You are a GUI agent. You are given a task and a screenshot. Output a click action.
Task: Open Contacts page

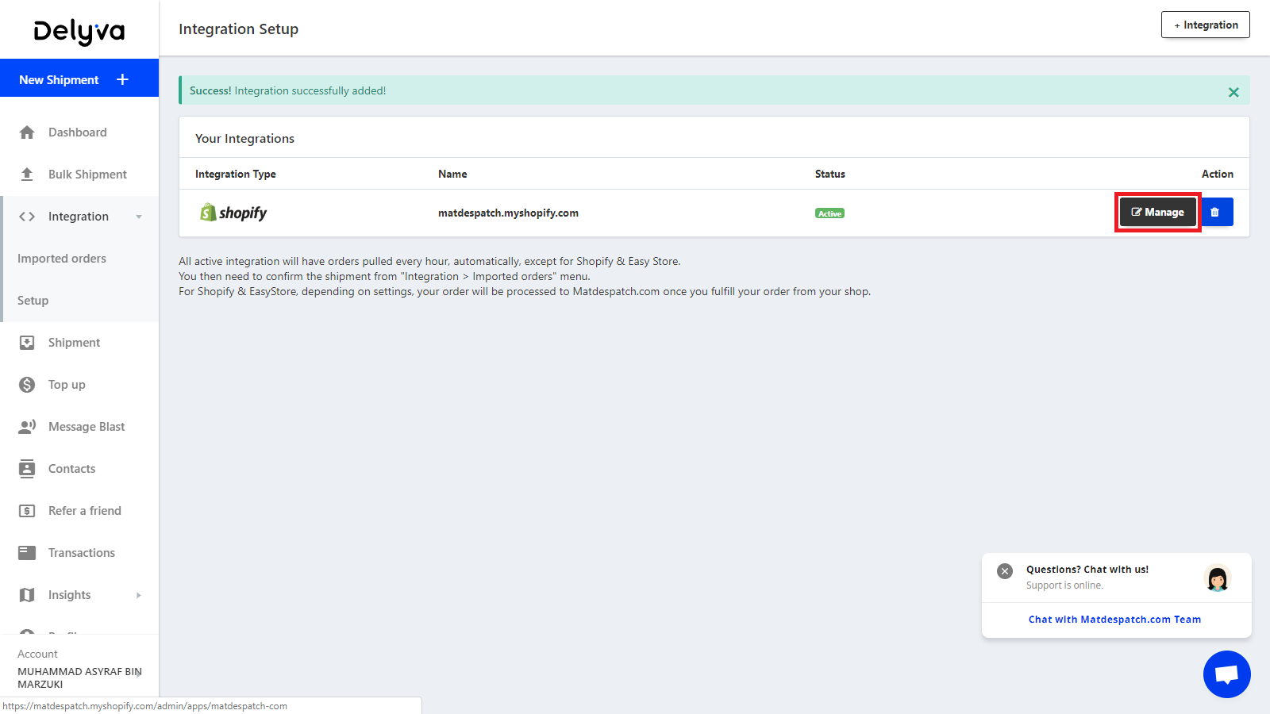pos(72,469)
